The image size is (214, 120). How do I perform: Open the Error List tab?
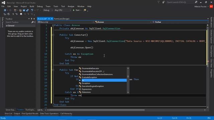(x=8, y=114)
